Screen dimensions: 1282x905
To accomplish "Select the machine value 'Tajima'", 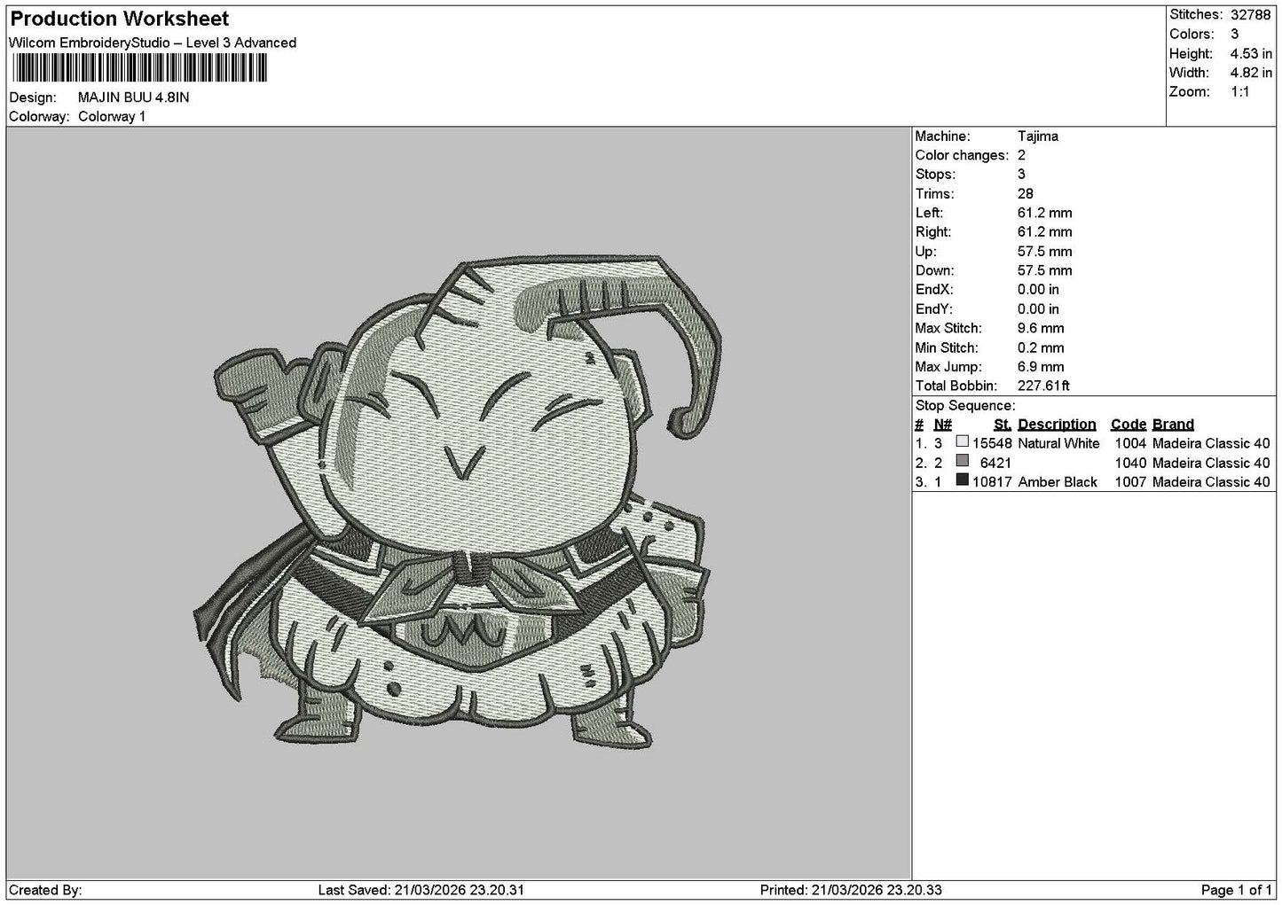I will pyautogui.click(x=1038, y=137).
